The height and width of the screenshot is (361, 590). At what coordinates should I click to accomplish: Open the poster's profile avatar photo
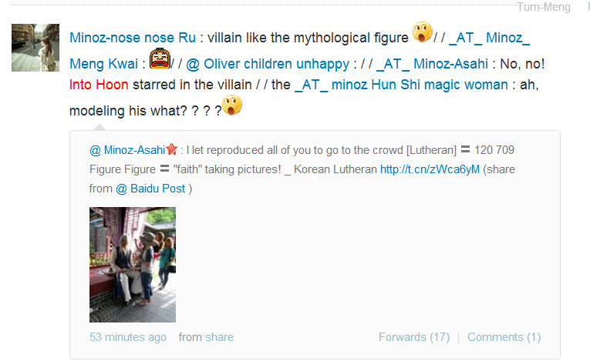(35, 48)
